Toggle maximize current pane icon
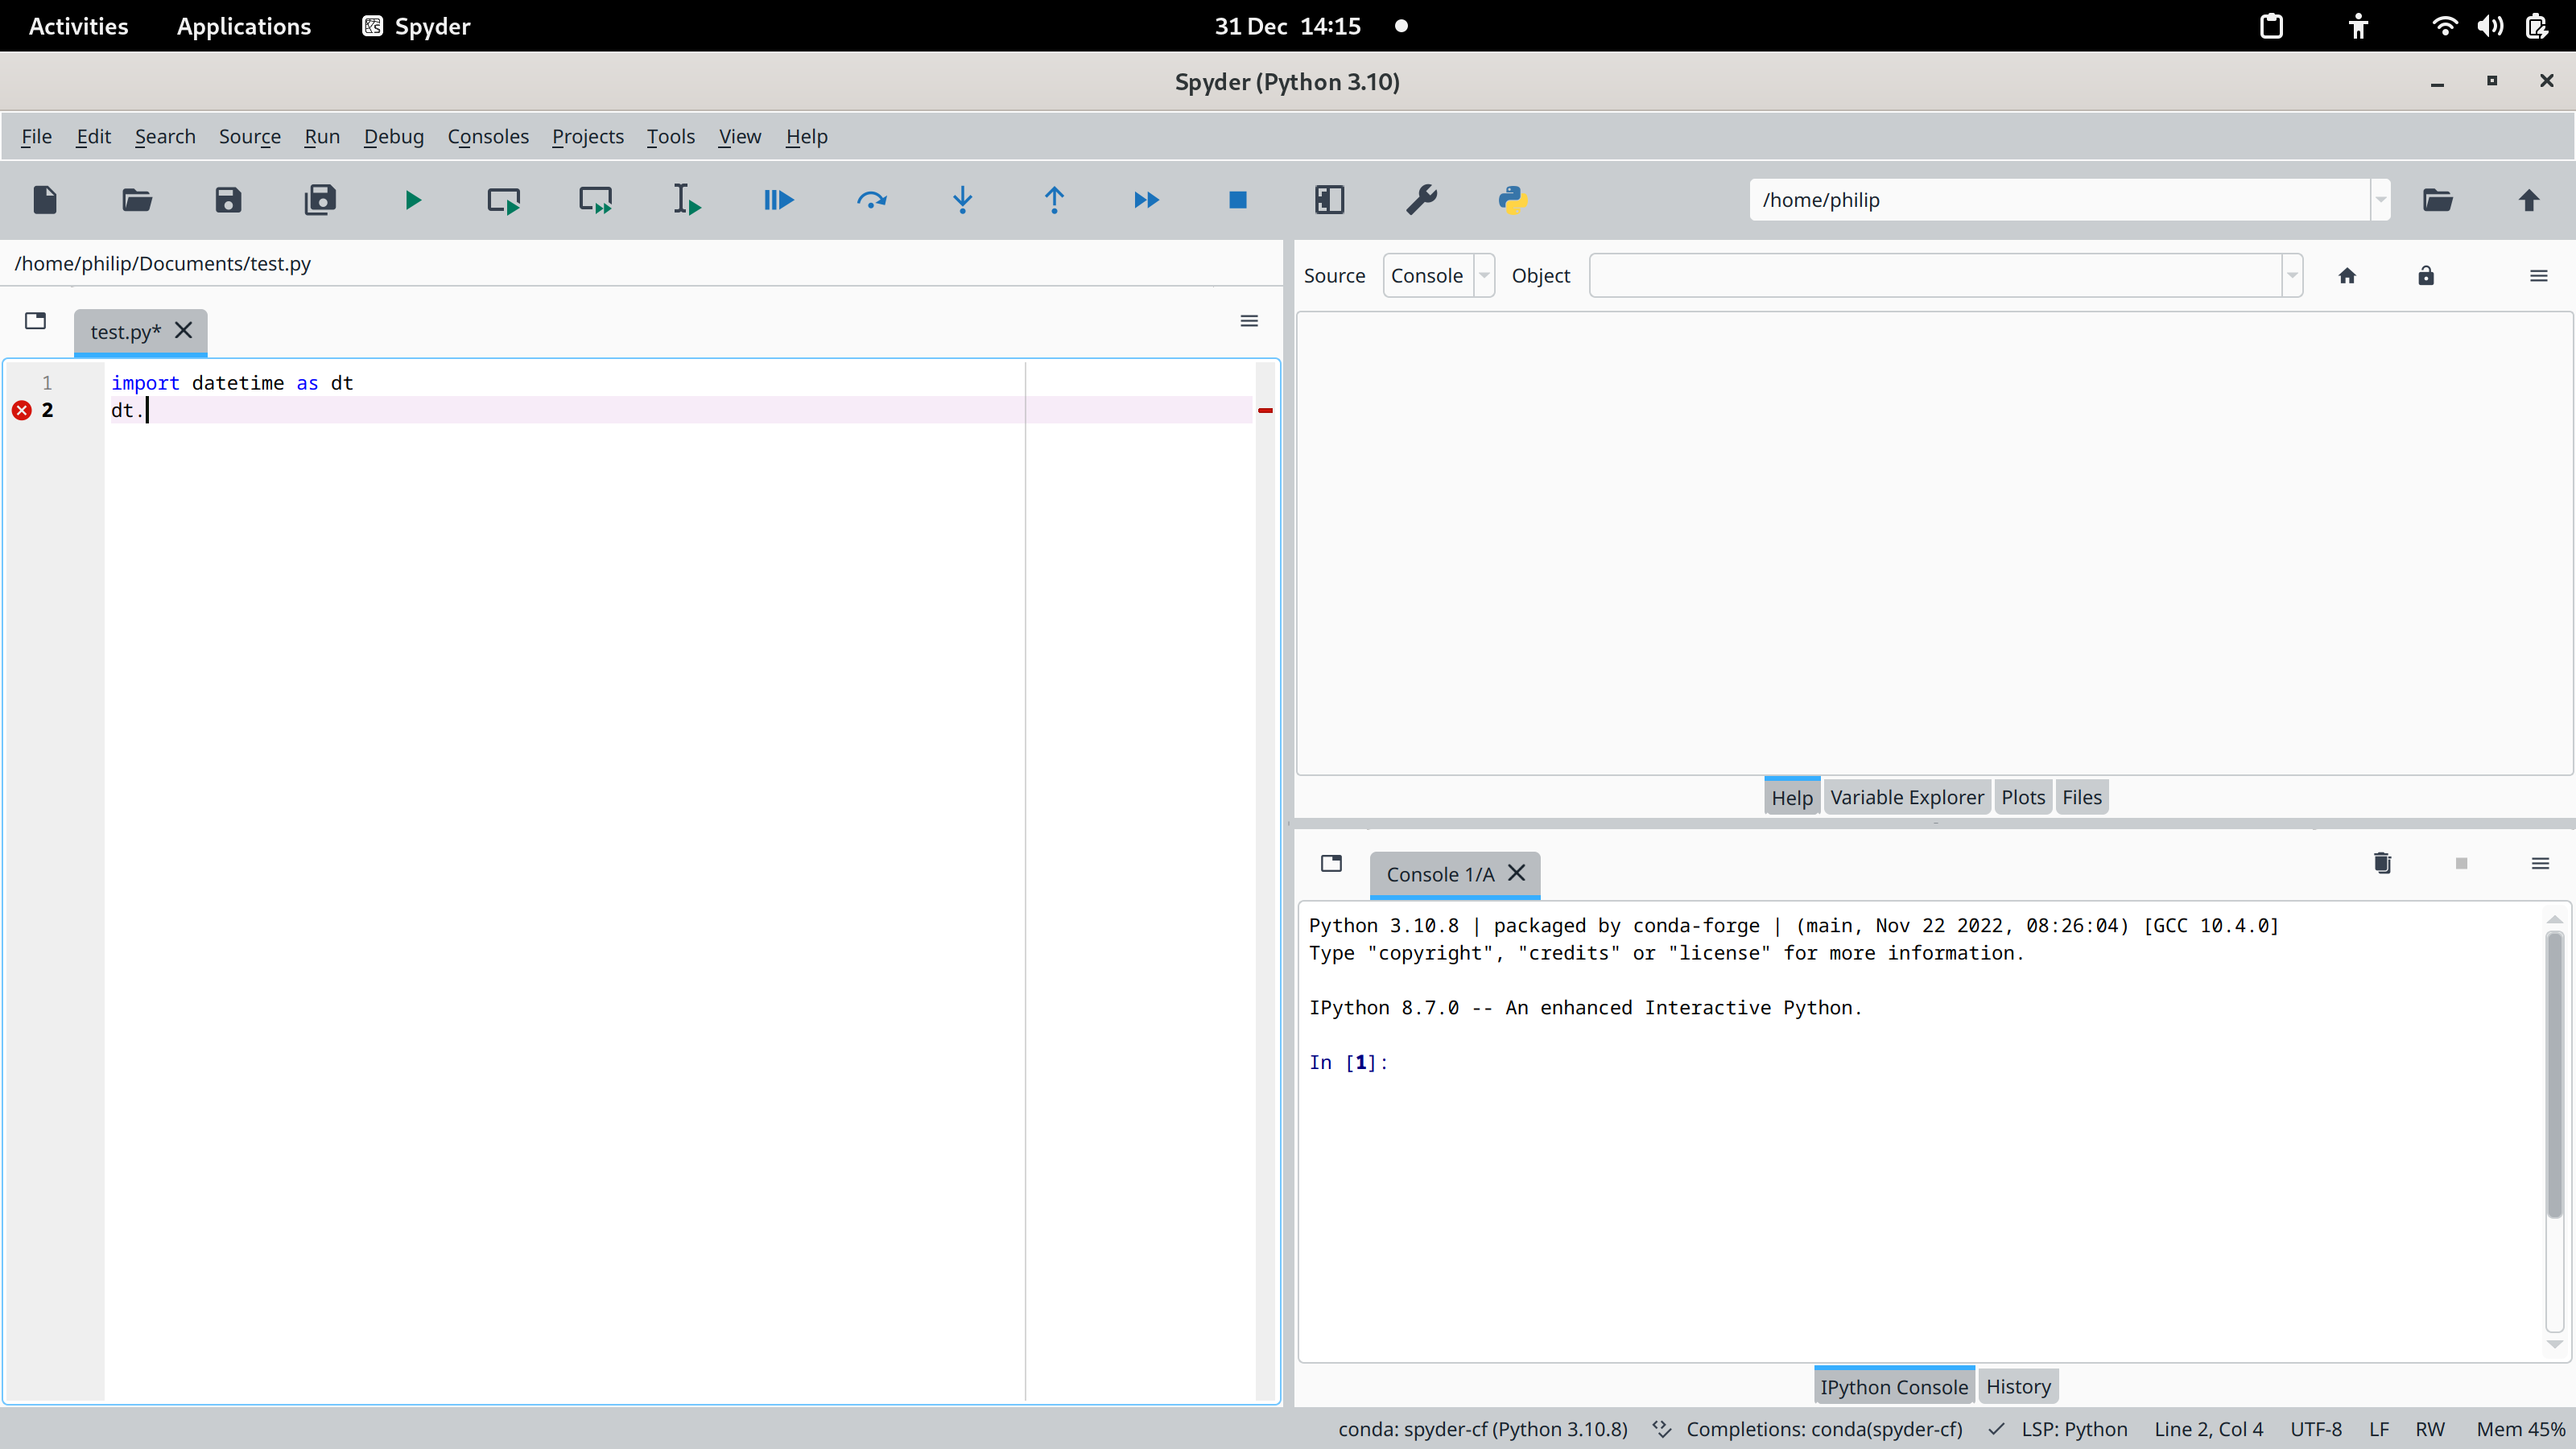The image size is (2576, 1449). tap(1329, 200)
